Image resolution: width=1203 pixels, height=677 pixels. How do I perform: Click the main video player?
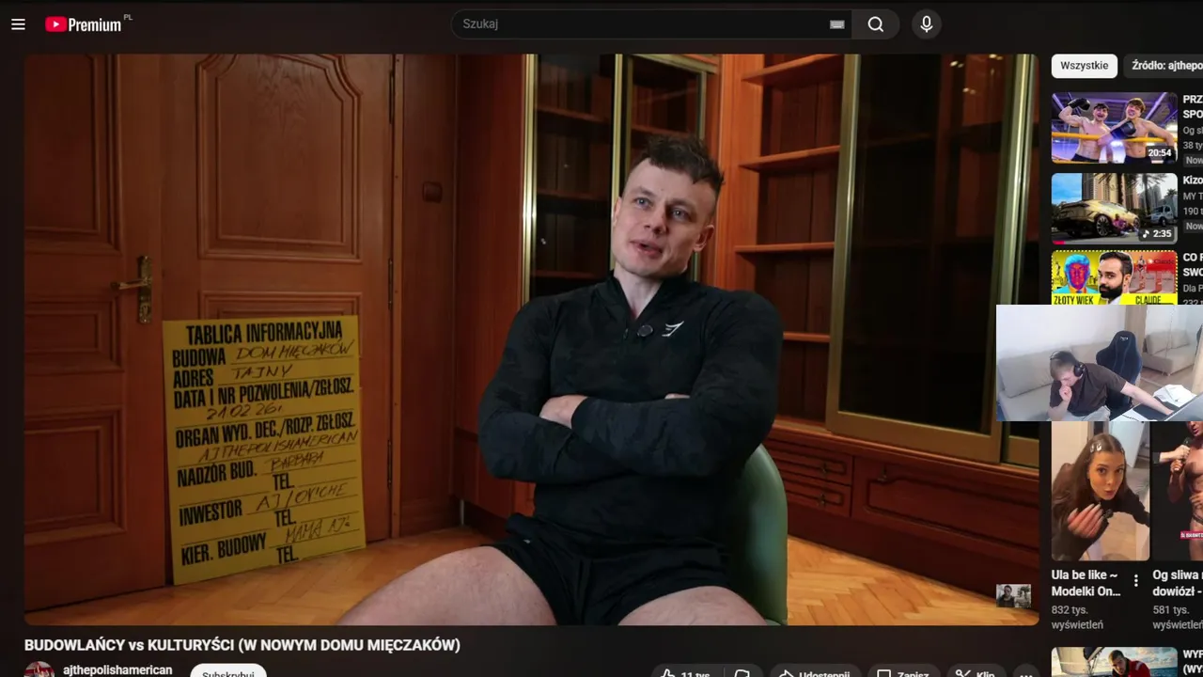[531, 338]
